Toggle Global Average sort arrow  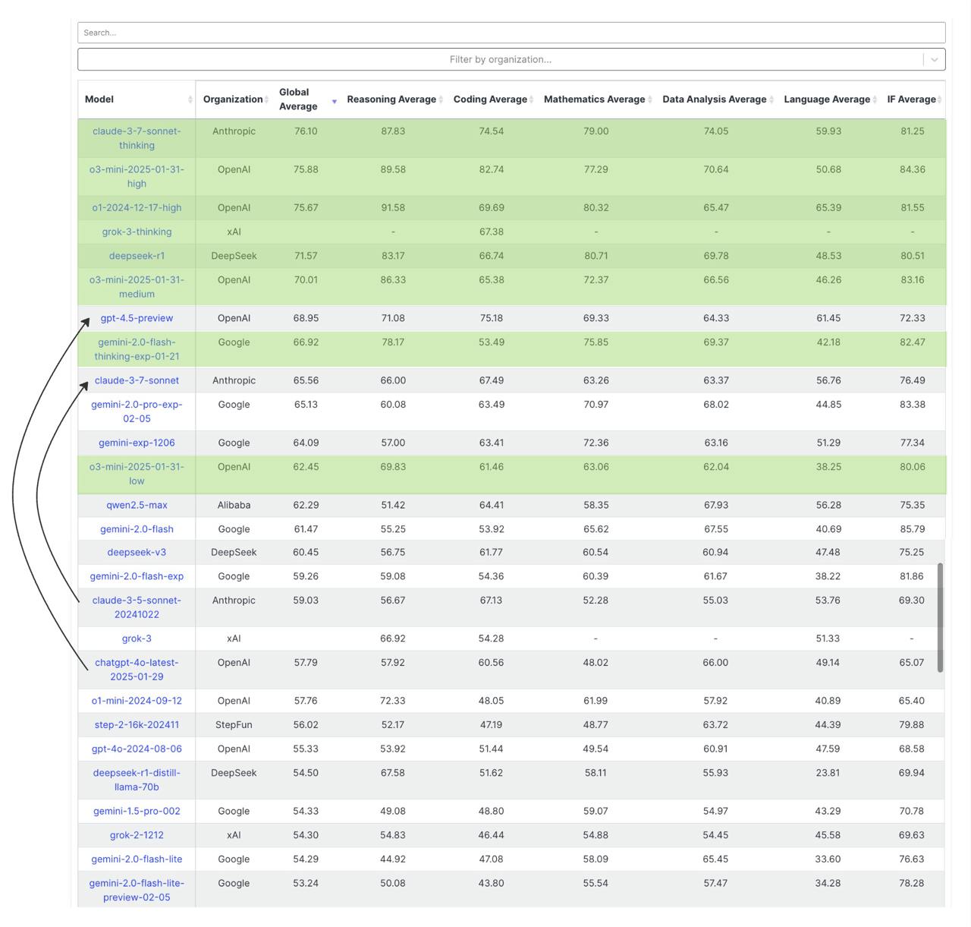pyautogui.click(x=334, y=102)
